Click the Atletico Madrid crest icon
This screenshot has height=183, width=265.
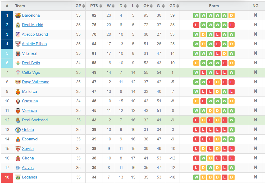(18, 34)
